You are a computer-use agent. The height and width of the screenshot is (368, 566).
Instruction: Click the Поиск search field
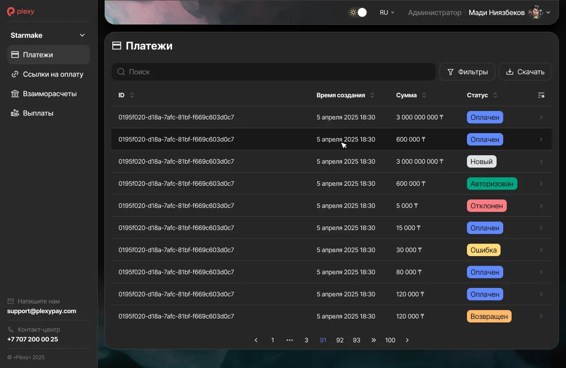[273, 72]
